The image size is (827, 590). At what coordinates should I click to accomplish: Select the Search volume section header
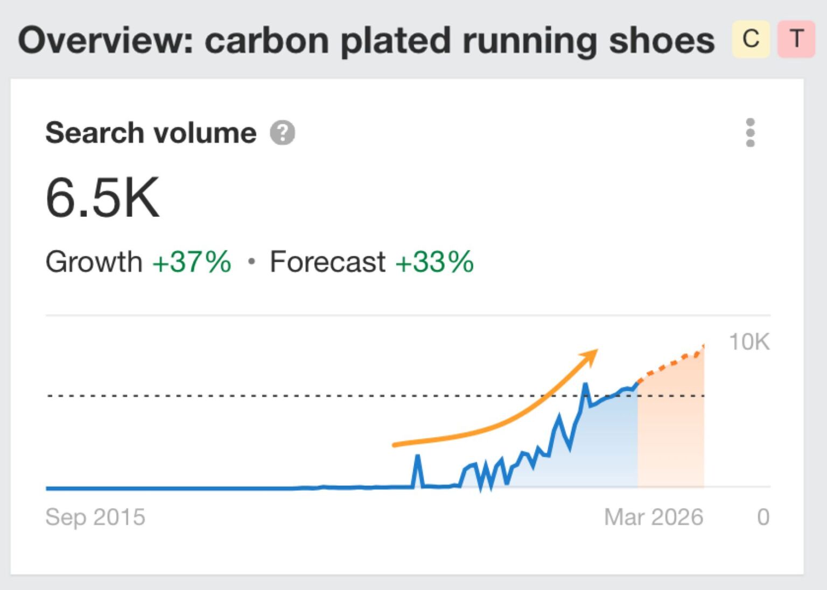click(x=151, y=133)
